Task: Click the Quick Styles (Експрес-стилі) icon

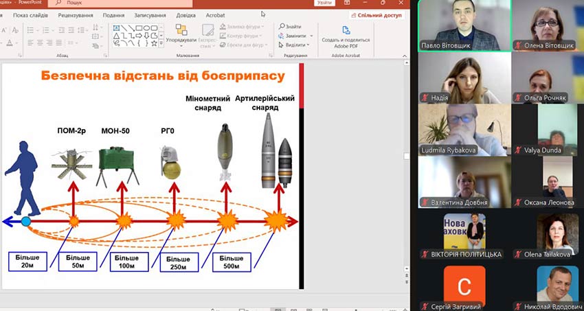Action: 207,33
